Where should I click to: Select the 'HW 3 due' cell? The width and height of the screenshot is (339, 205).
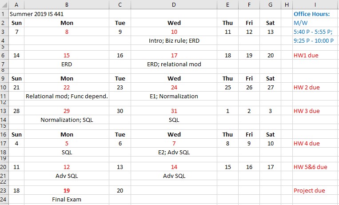click(x=315, y=111)
